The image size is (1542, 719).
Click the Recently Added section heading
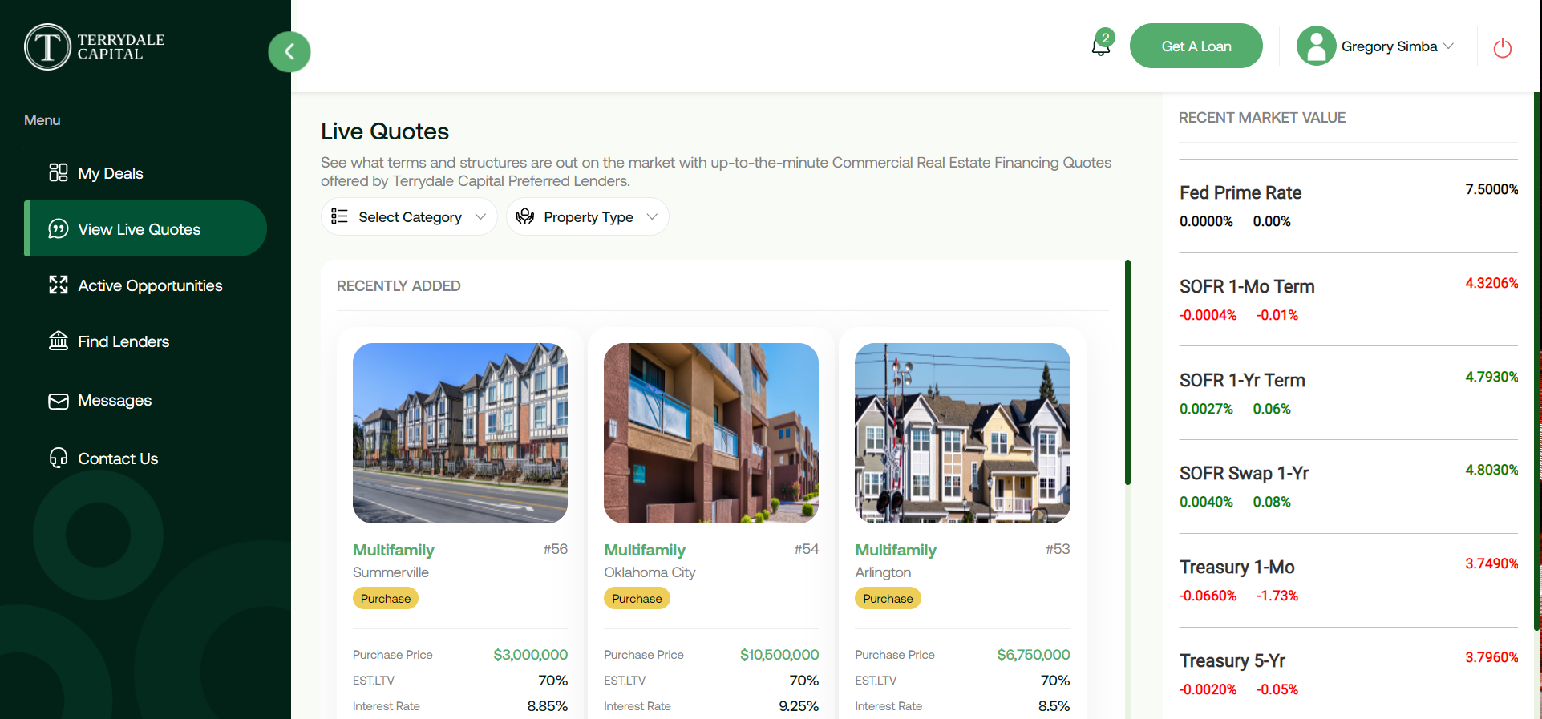pyautogui.click(x=399, y=286)
